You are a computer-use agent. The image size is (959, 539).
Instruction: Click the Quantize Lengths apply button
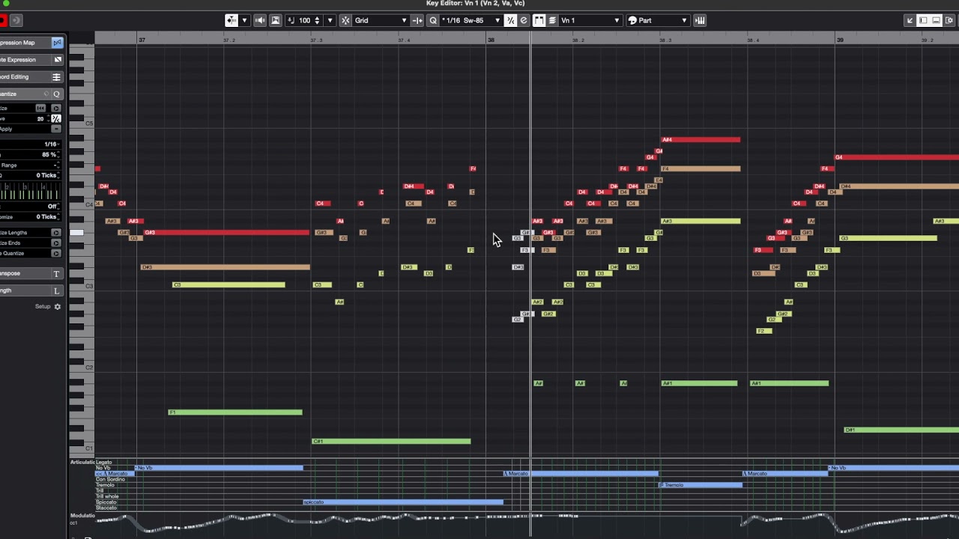tap(55, 233)
